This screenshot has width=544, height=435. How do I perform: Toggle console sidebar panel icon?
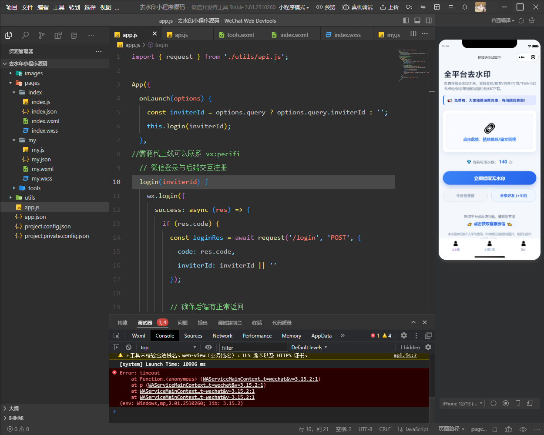pyautogui.click(x=116, y=347)
